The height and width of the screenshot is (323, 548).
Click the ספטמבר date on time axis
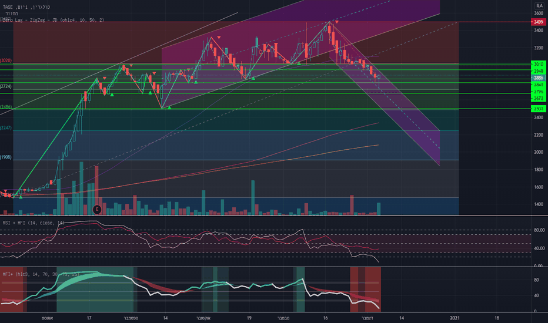[131, 318]
